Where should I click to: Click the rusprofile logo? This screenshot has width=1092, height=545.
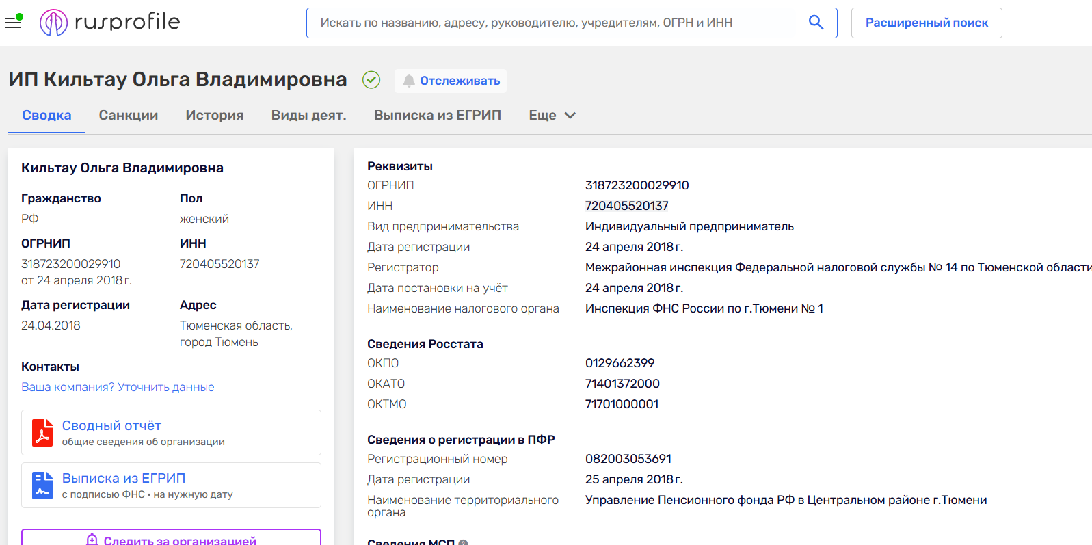pyautogui.click(x=110, y=23)
